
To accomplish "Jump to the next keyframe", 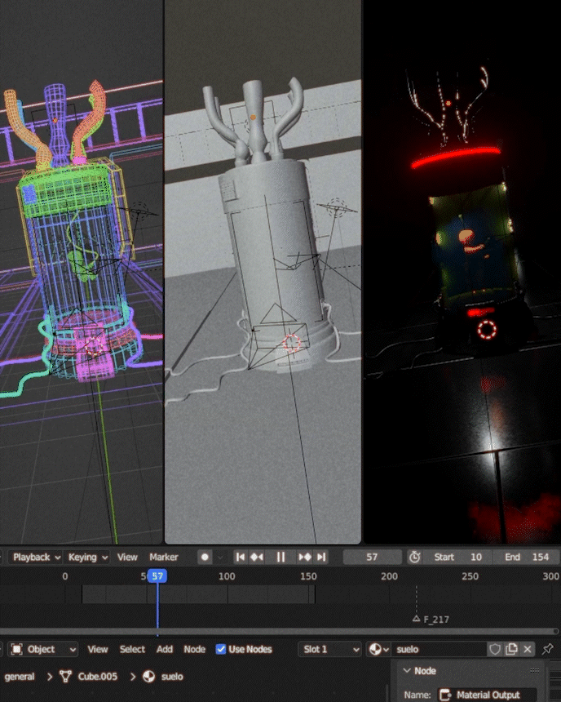I will pos(305,557).
